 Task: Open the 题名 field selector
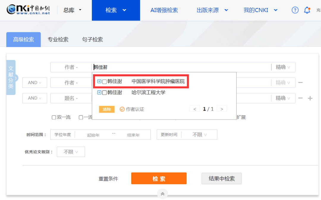pyautogui.click(x=71, y=98)
